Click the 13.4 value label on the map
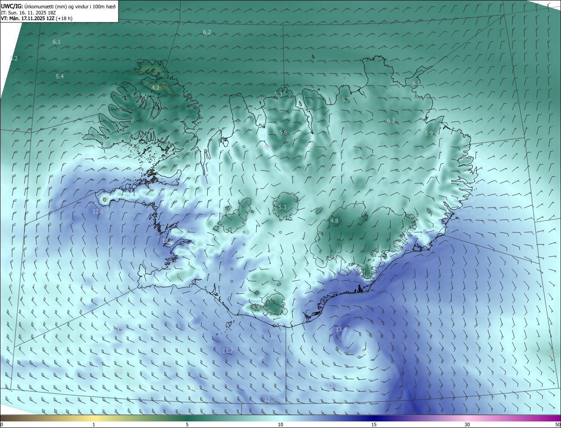The height and width of the screenshot is (428, 561). 341,329
